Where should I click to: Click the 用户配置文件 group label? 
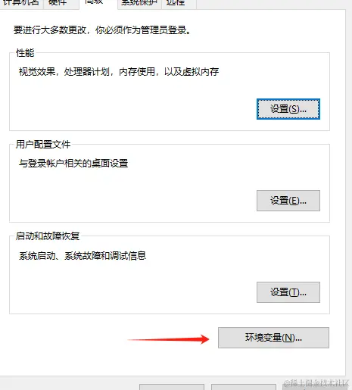43,145
